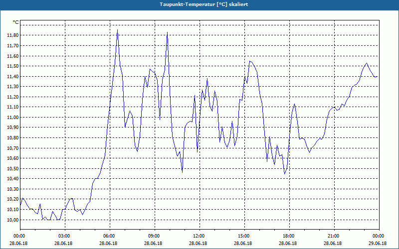The width and height of the screenshot is (399, 249).
Task: Click the 28.06.18 date under 12:00
Action: [198, 243]
